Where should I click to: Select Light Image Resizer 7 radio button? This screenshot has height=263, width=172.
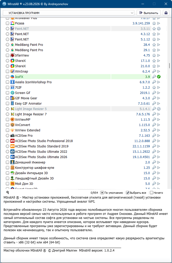7,114
